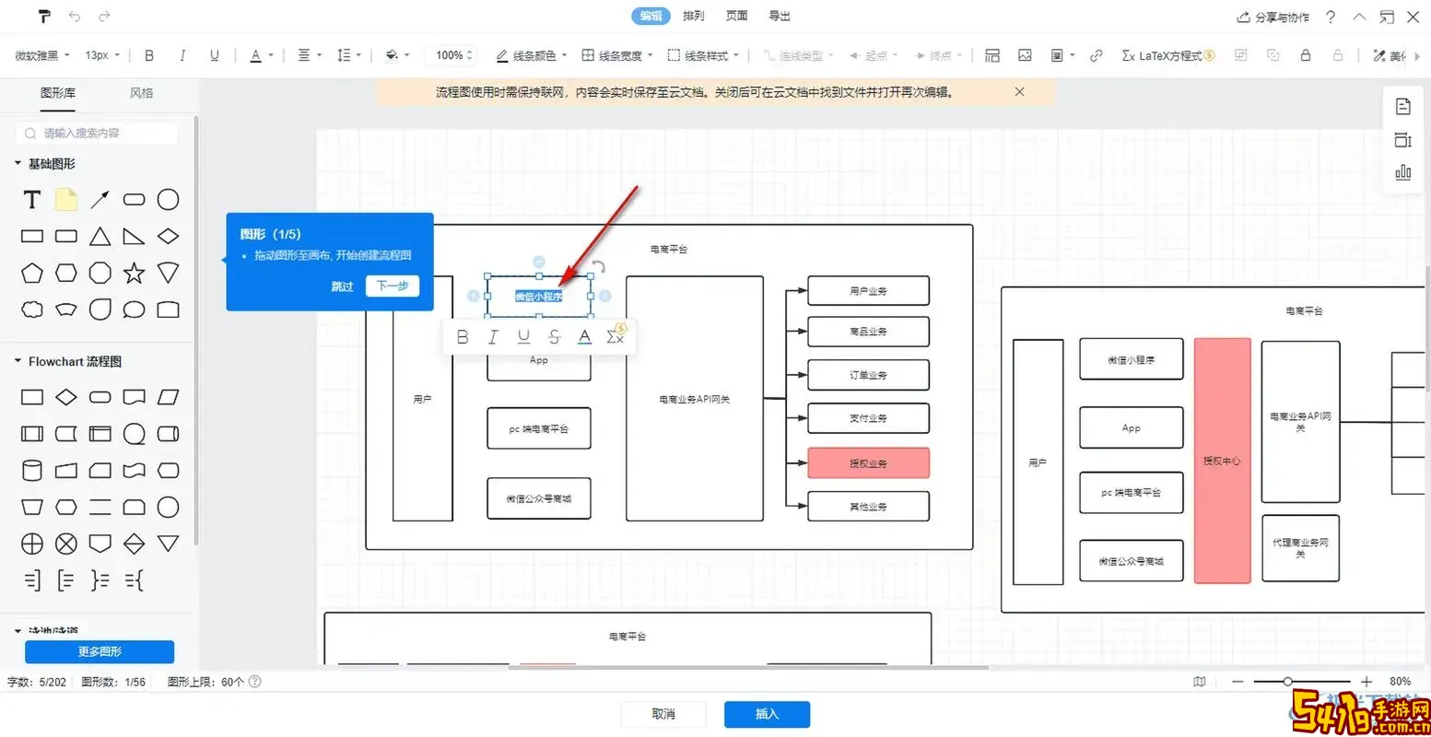Select the circled X summing junction shape

(66, 544)
